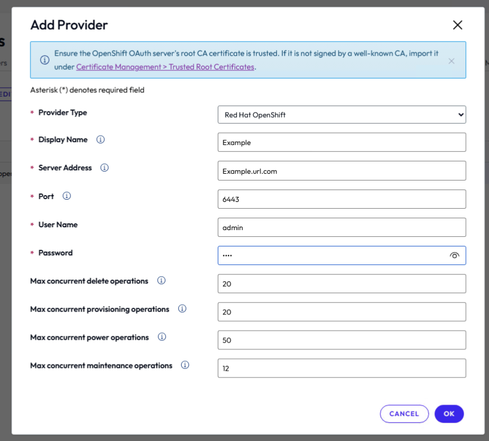Show info for Max concurrent provisioning operations
This screenshot has width=489, height=441.
tap(182, 309)
